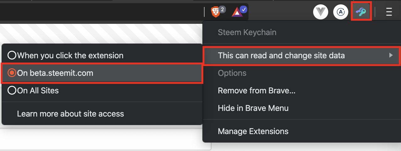
Task: Open the Brave hamburger main menu
Action: coord(389,12)
